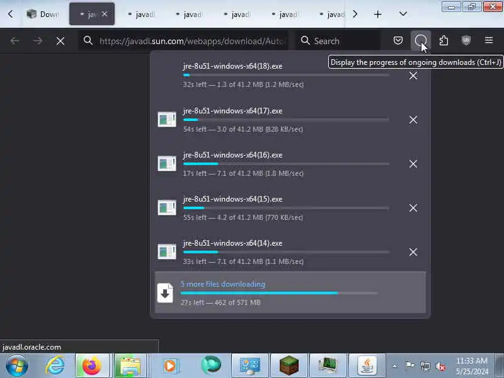Switch to the Down tab with cube icon
Screen dimensions: 504x378
(x=42, y=14)
